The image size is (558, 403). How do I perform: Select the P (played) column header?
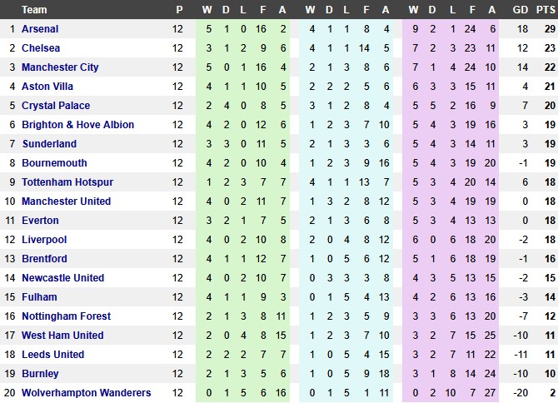point(178,10)
